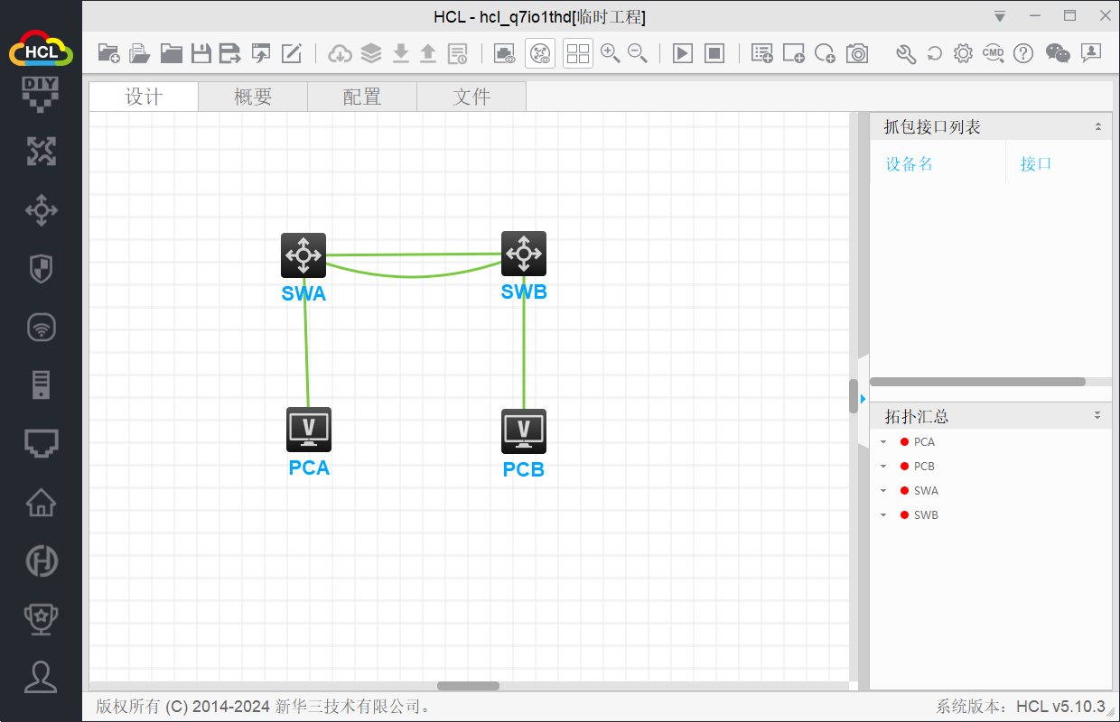1120x722 pixels.
Task: Zoom in with the magnifier plus icon
Action: [x=611, y=53]
